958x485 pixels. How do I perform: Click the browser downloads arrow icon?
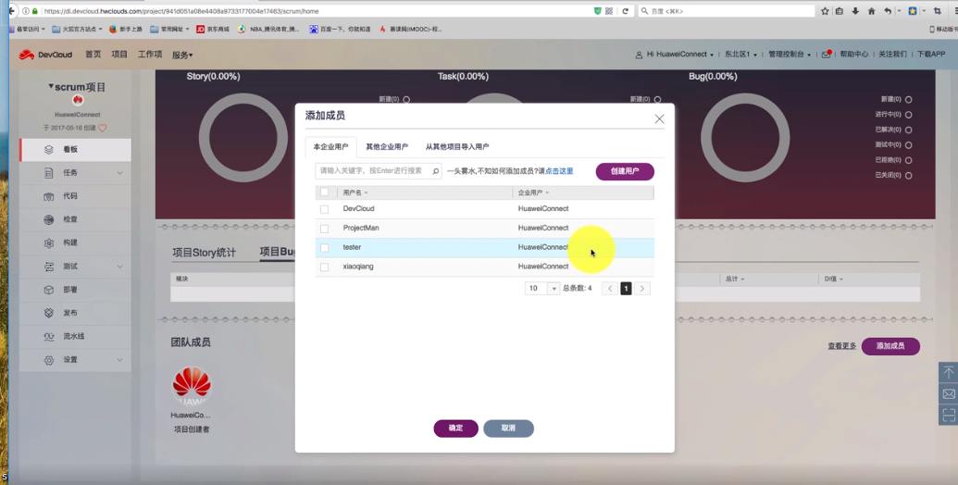855,11
